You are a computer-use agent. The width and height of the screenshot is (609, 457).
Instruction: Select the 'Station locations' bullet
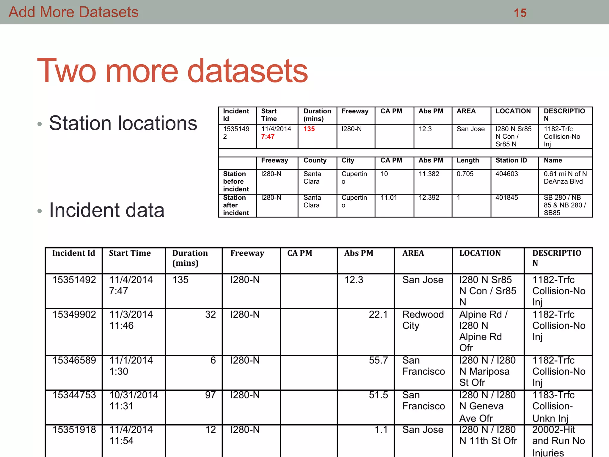point(123,123)
